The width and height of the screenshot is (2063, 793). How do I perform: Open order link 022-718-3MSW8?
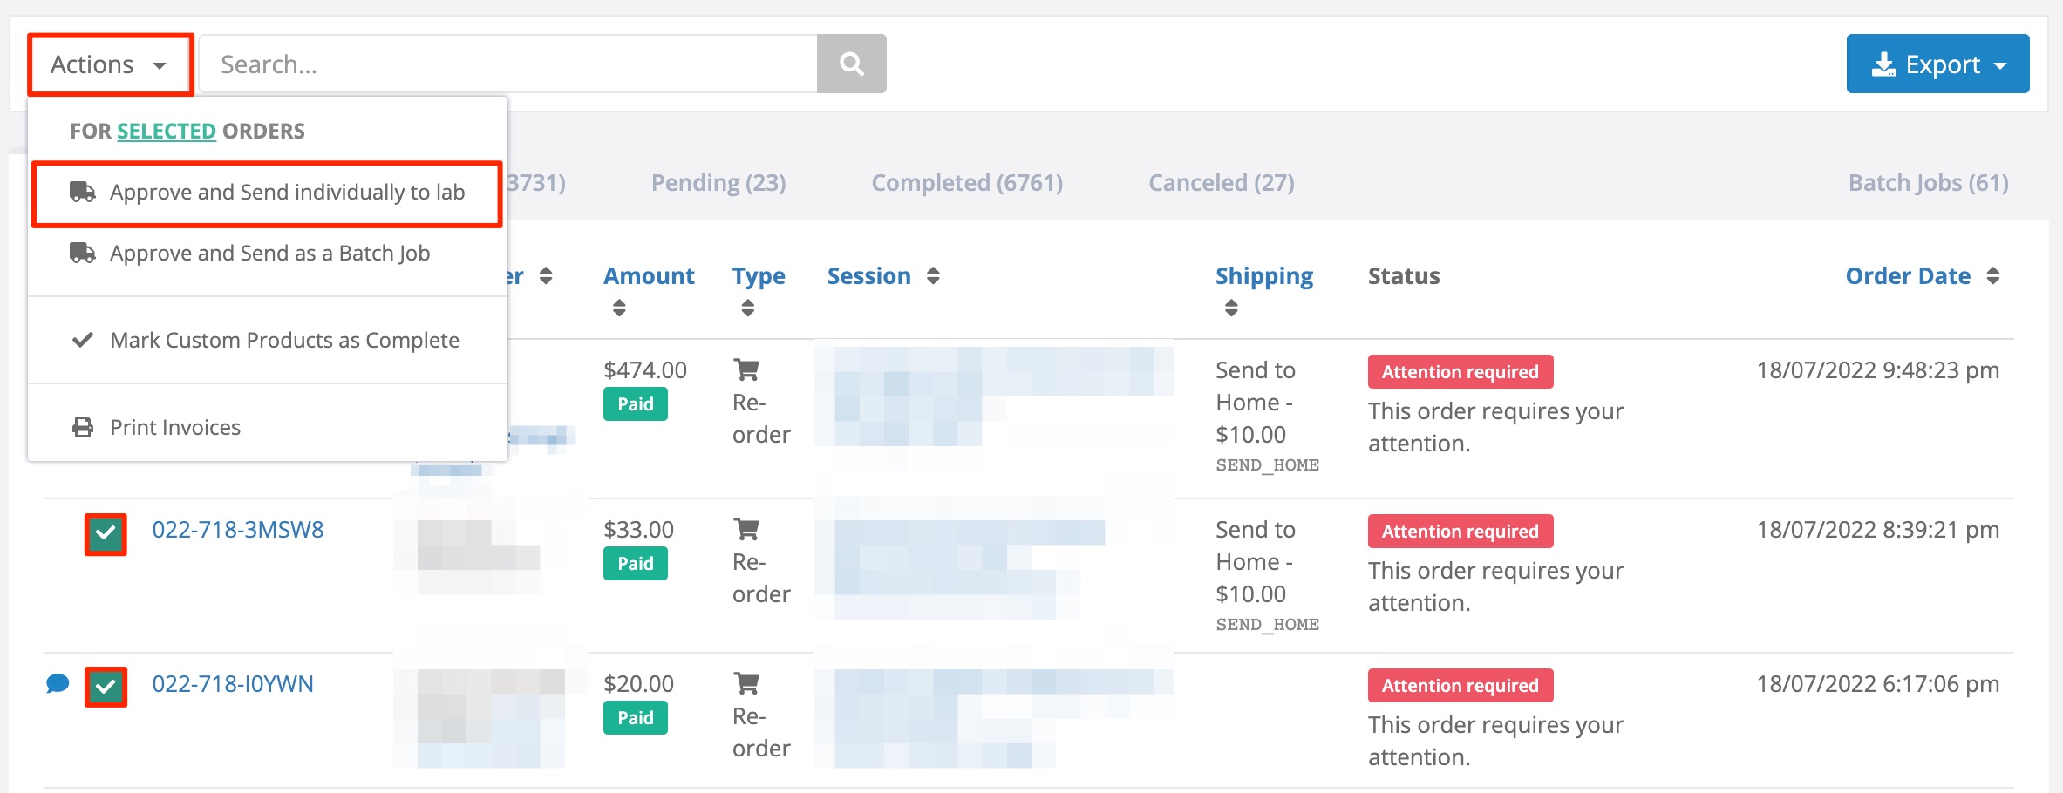pyautogui.click(x=238, y=530)
